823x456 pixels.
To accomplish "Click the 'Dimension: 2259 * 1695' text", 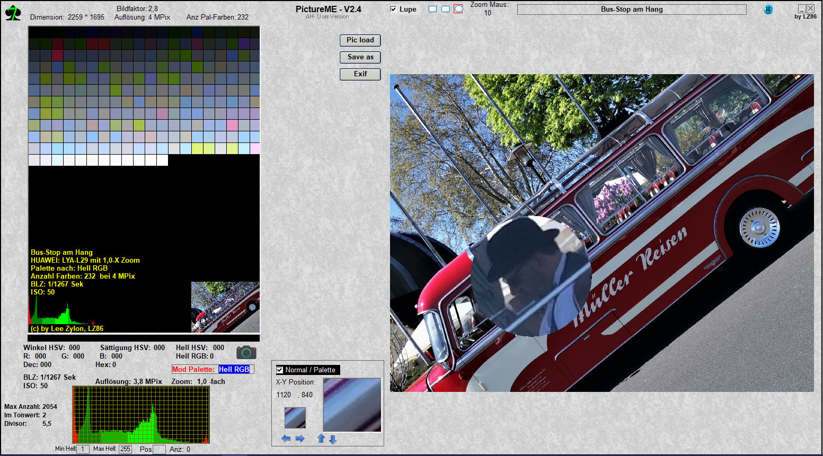I will pyautogui.click(x=67, y=17).
